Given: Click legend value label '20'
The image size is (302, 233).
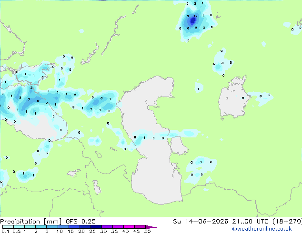Looking at the screenshot, I should (x=81, y=231).
